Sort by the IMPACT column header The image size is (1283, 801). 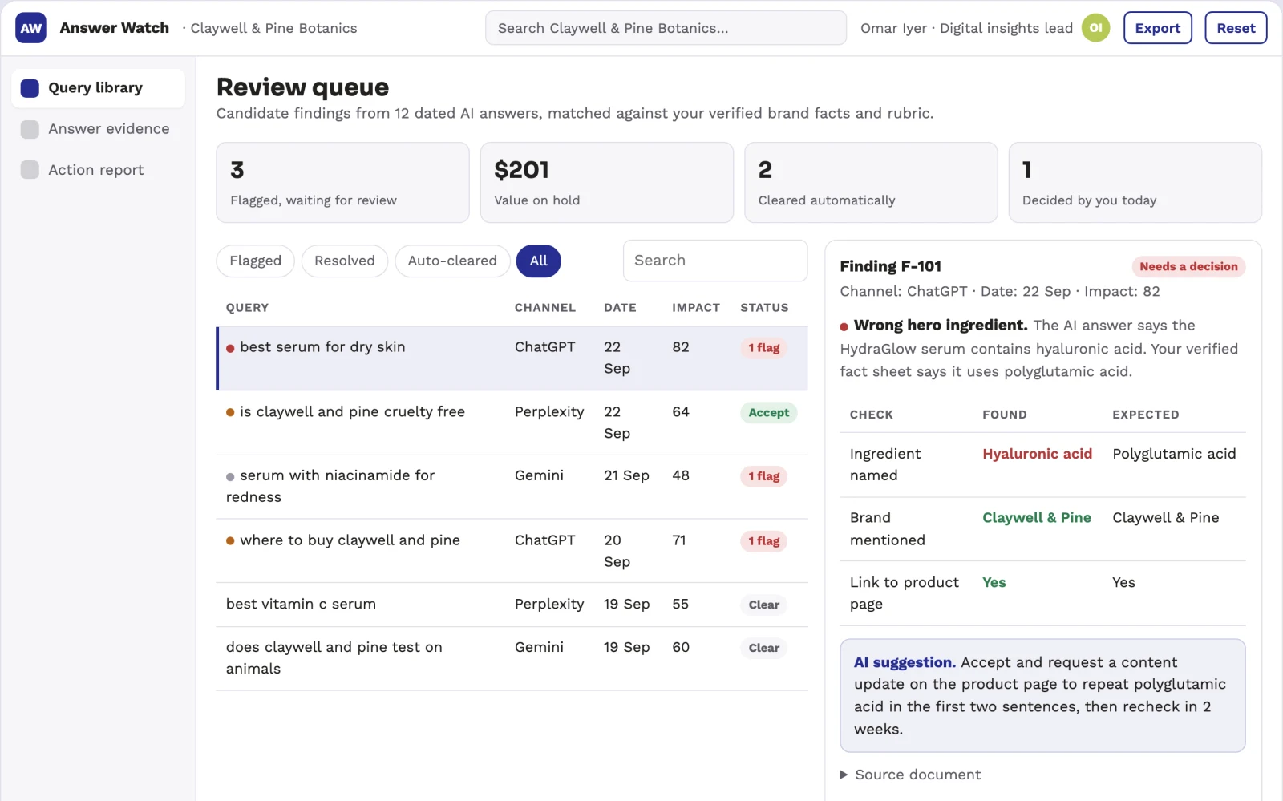point(695,308)
